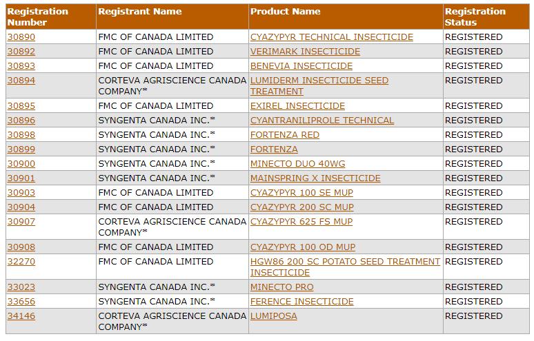Click registration number 34146
Image resolution: width=534 pixels, height=341 pixels.
point(21,316)
